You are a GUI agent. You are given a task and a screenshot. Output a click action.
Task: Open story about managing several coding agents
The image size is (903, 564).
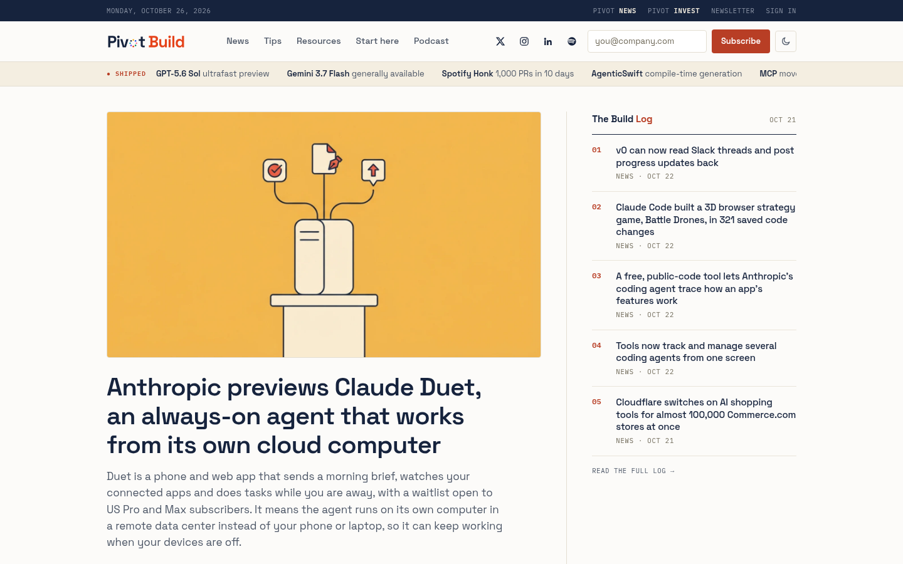click(x=696, y=352)
